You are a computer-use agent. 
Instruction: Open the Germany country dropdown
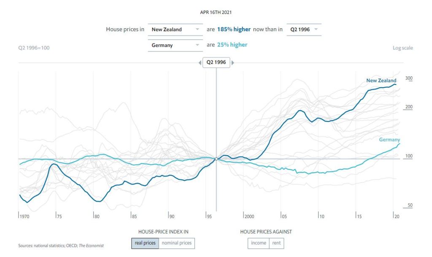point(175,45)
